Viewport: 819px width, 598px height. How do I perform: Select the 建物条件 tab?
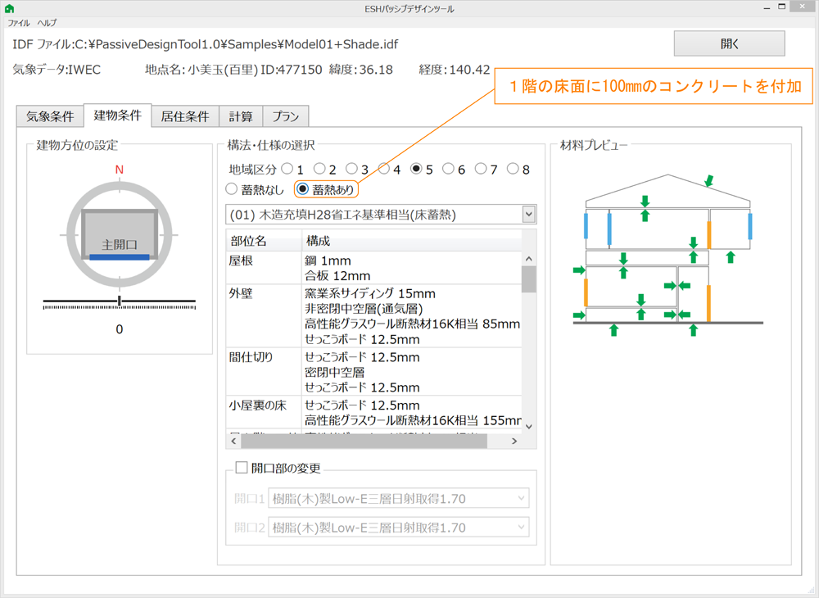click(x=117, y=116)
